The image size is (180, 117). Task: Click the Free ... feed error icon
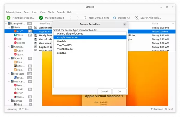(x=15, y=85)
